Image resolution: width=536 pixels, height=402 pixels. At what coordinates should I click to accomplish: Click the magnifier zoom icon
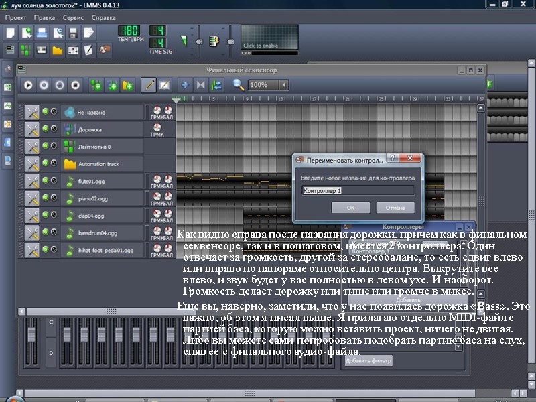239,85
